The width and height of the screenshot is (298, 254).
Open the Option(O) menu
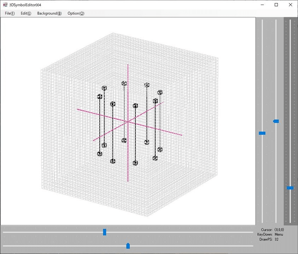tap(76, 13)
